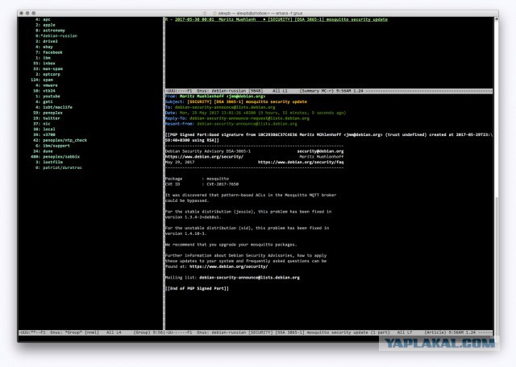
Task: Click the security@debian.org address
Action: pos(320,151)
